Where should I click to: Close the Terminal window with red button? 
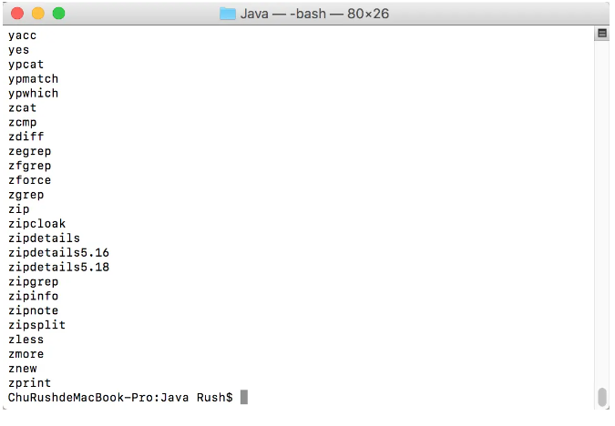click(18, 14)
